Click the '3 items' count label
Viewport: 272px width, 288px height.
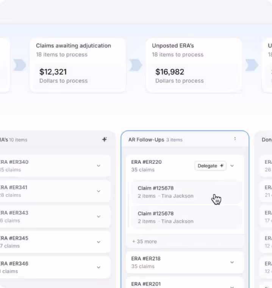coord(174,140)
